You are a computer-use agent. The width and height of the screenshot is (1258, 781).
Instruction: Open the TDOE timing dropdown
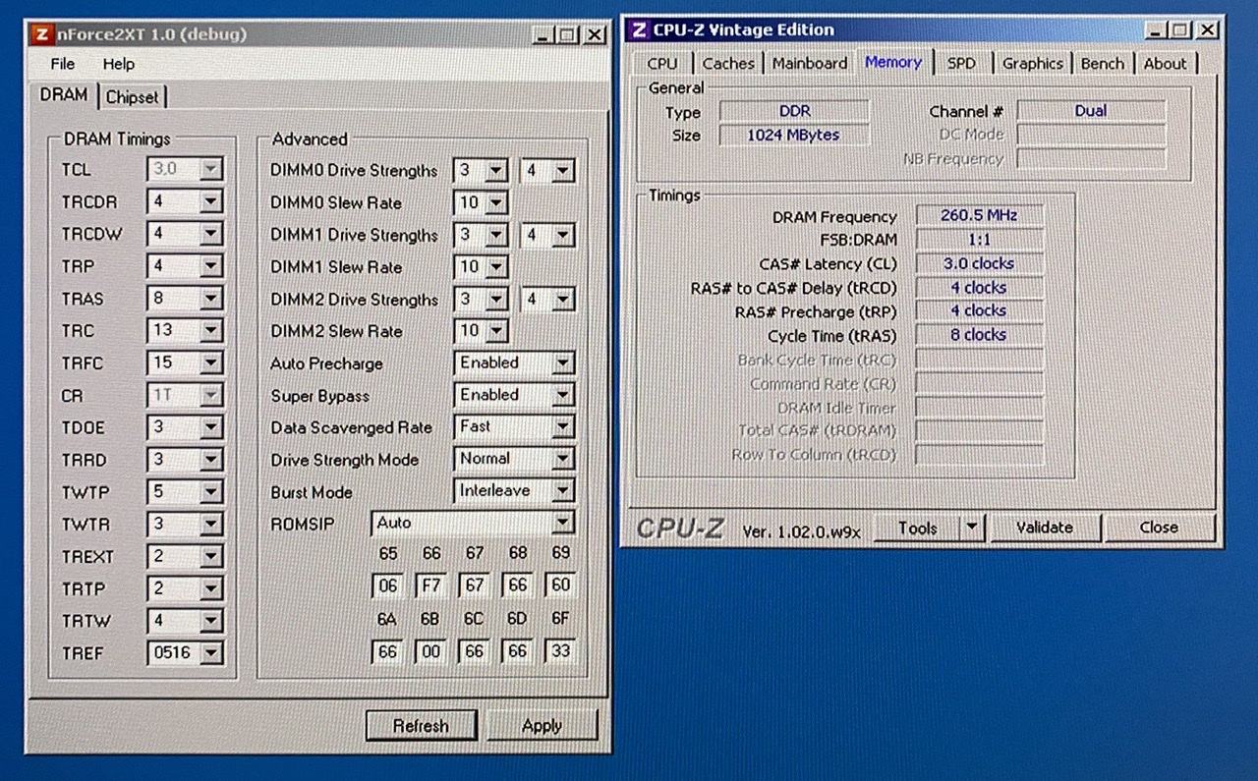(x=185, y=427)
